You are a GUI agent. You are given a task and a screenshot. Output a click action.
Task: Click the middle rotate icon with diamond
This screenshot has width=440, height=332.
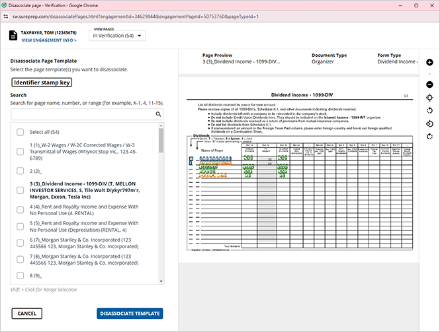coord(430,123)
